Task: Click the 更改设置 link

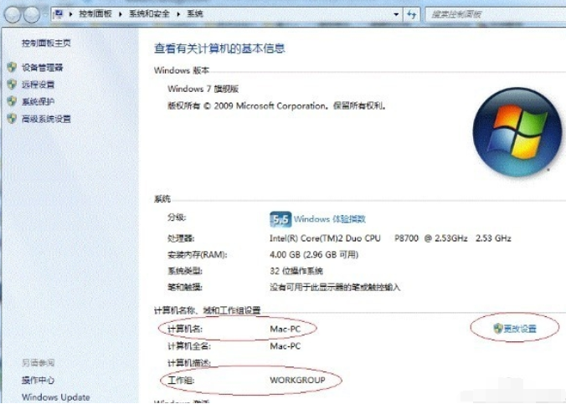Action: (520, 329)
